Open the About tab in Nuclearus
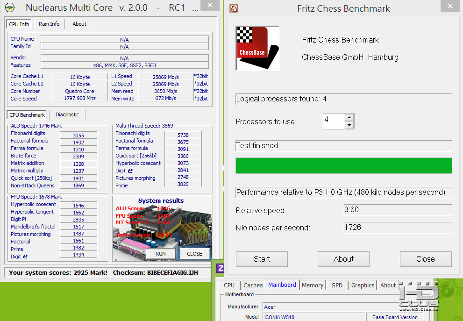 coord(79,24)
